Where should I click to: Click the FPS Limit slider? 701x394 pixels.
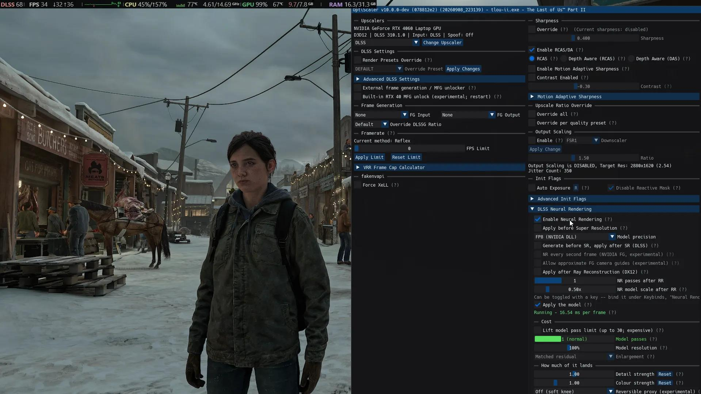(x=409, y=149)
